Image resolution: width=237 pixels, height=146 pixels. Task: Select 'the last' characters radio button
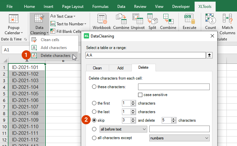click(94, 112)
